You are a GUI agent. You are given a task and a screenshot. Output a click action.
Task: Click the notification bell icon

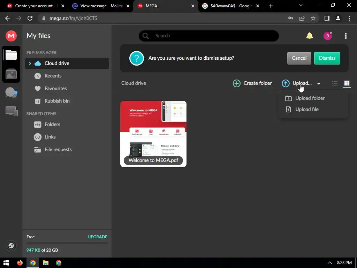pyautogui.click(x=310, y=36)
